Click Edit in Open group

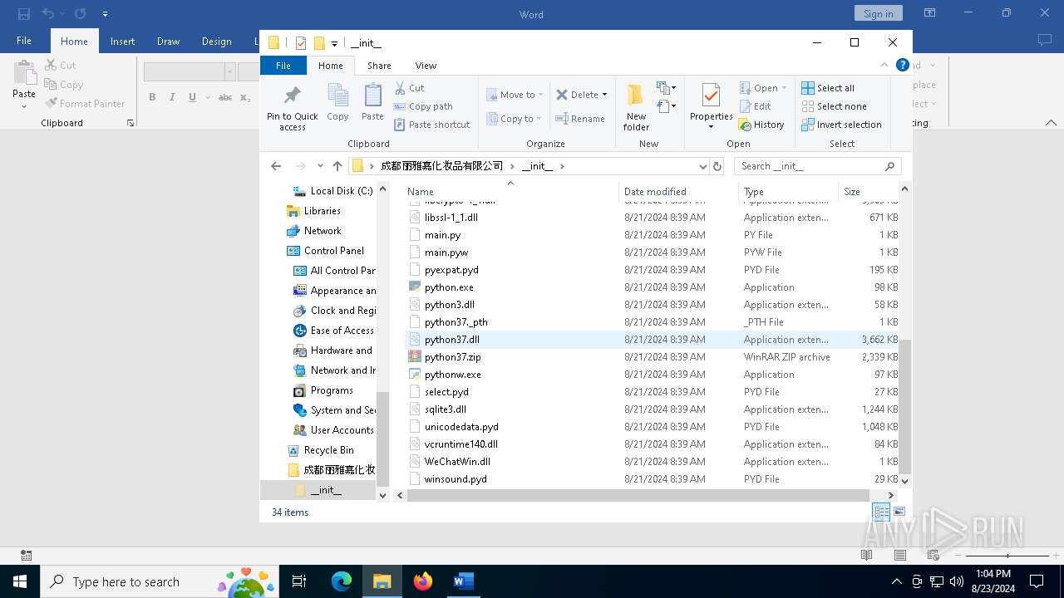coord(755,106)
